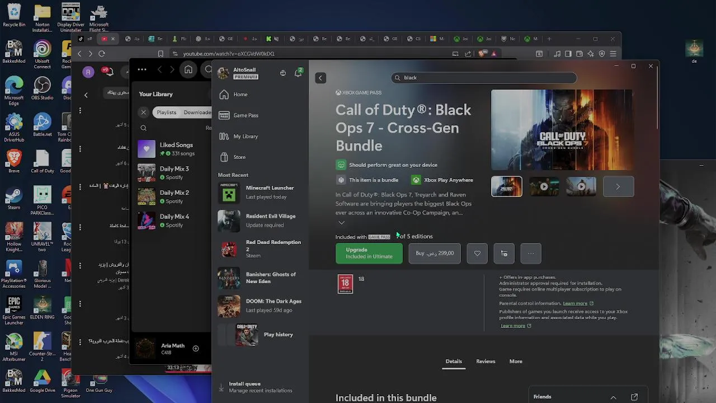The height and width of the screenshot is (403, 716).
Task: Select third video thumbnail in gallery
Action: tap(581, 186)
